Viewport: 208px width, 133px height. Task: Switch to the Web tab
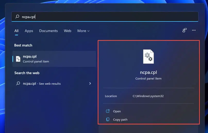click(x=68, y=31)
